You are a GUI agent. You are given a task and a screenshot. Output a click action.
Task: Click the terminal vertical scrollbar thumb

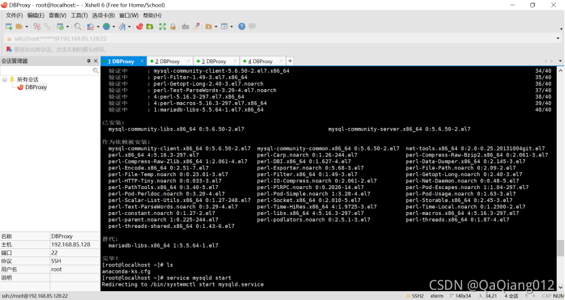point(560,248)
